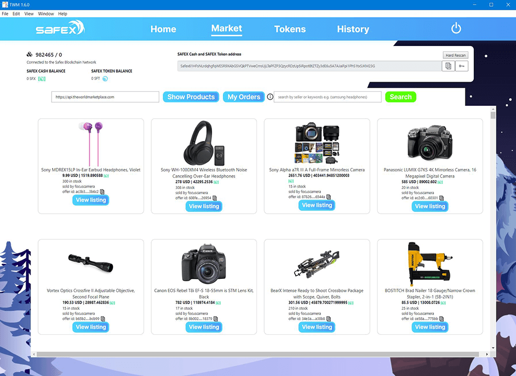Copy offer id of Panasonic LUMIX G7KS
Image resolution: width=516 pixels, height=376 pixels.
click(x=441, y=198)
